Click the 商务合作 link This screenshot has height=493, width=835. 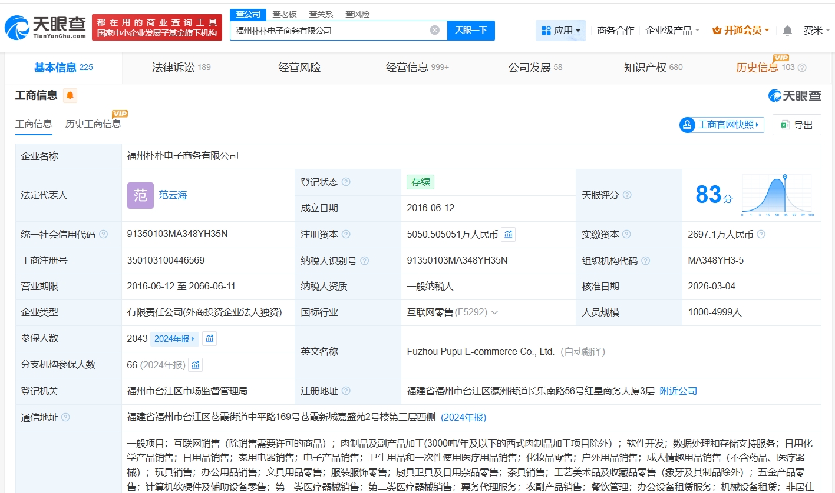pos(615,30)
